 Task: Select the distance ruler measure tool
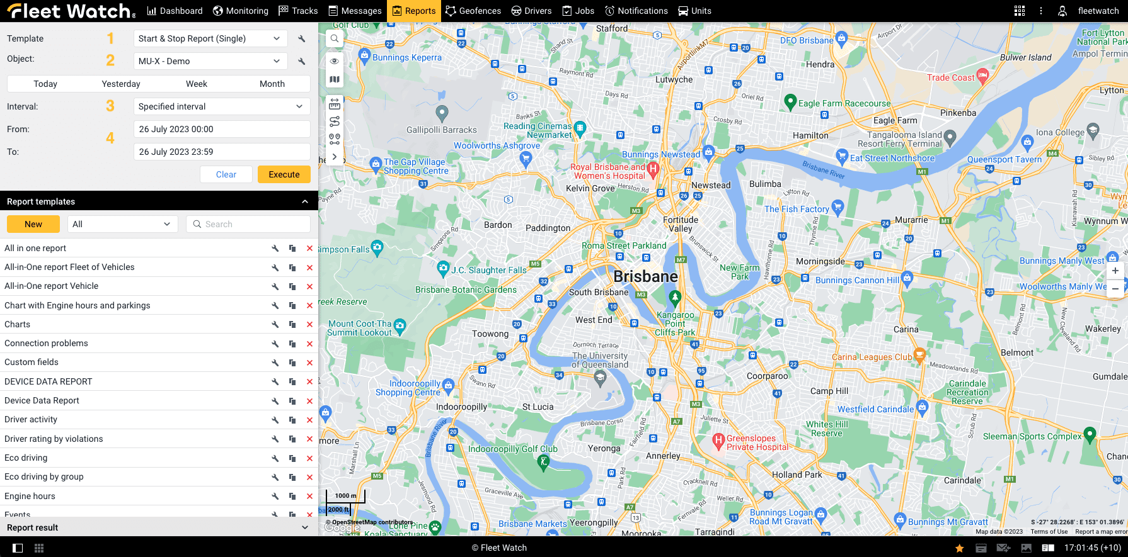(x=335, y=104)
